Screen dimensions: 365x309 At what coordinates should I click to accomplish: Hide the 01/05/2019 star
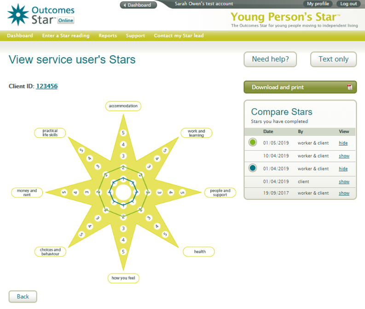[x=343, y=143]
